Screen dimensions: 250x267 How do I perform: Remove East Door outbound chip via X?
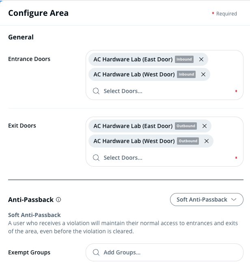tap(205, 126)
